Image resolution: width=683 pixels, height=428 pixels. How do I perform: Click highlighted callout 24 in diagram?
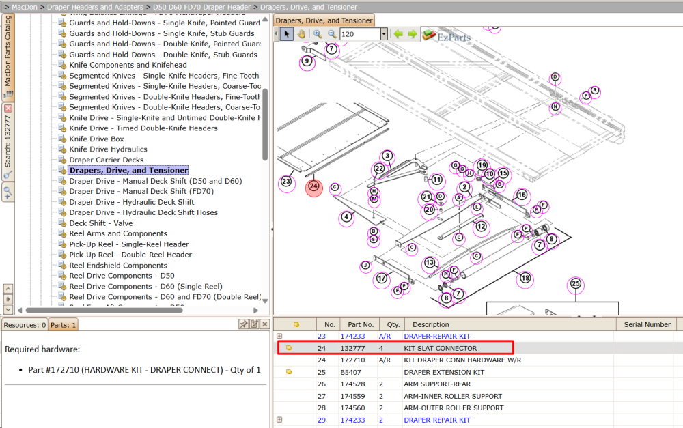(x=313, y=187)
